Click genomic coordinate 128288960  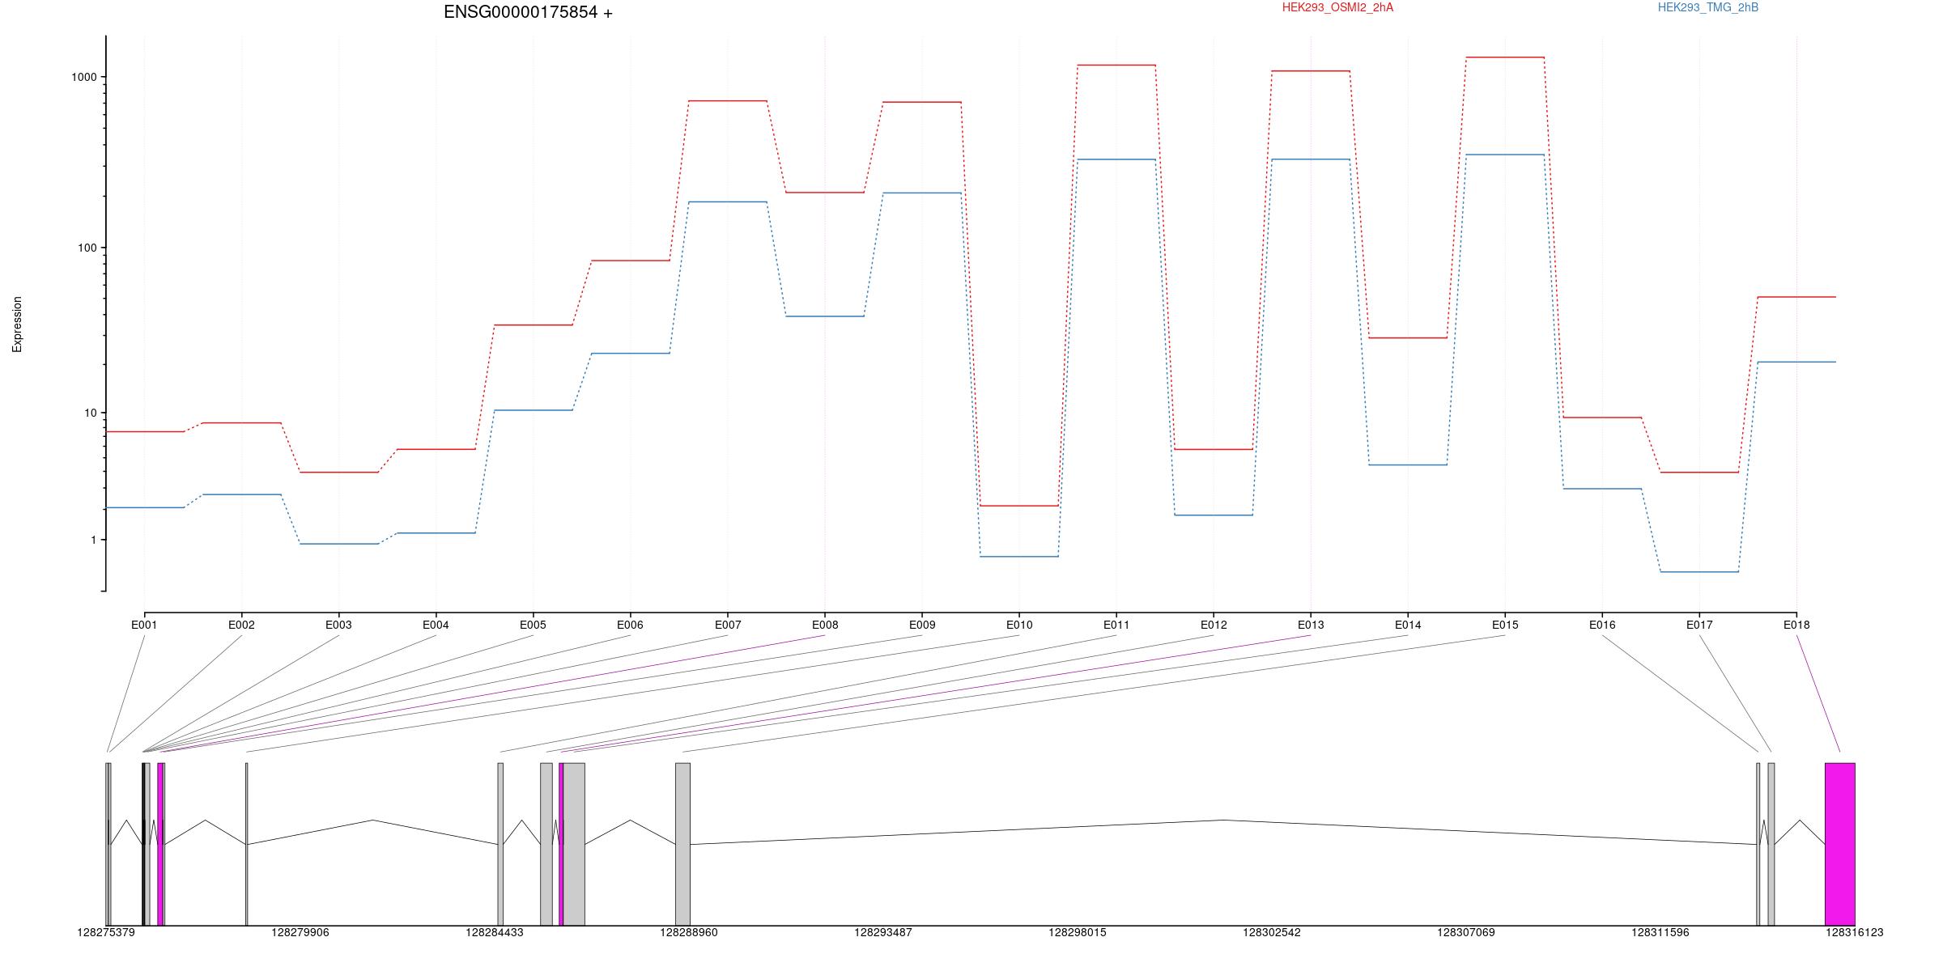689,932
